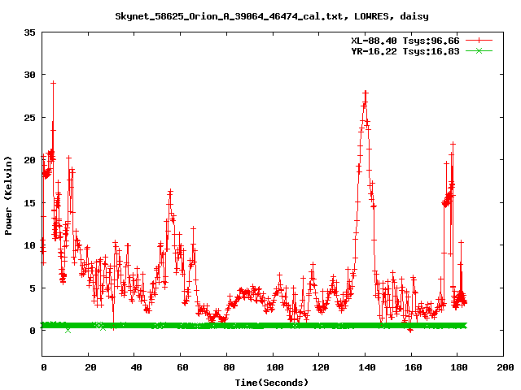
Task: Click x-axis tick label 120
Action: (322, 367)
